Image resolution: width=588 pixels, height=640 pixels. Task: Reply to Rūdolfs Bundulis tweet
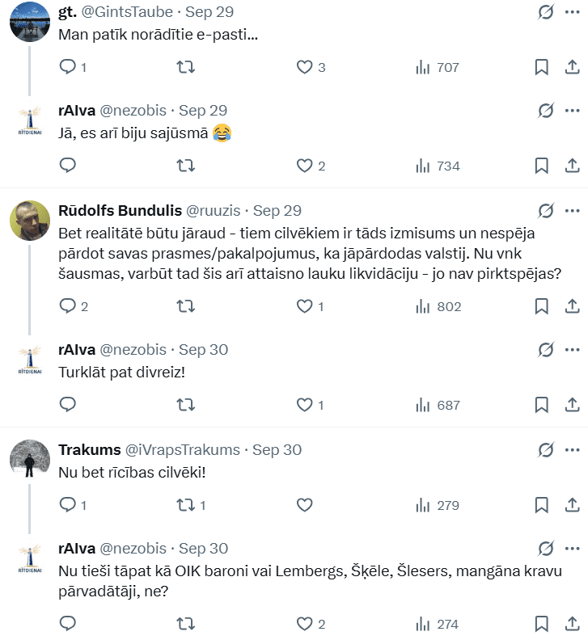coord(68,306)
